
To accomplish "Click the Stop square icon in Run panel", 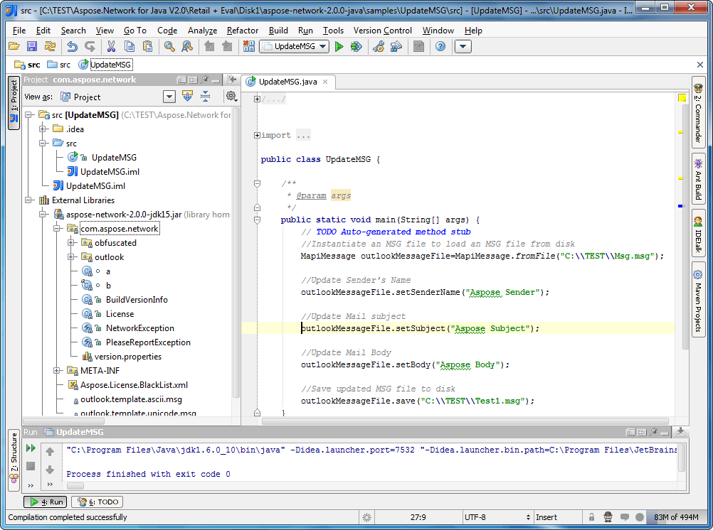I will point(31,466).
